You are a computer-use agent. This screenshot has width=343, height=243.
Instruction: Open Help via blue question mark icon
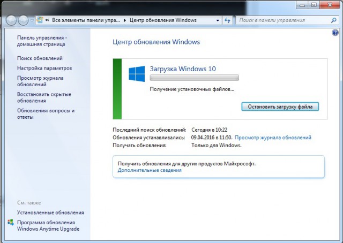[x=335, y=33]
